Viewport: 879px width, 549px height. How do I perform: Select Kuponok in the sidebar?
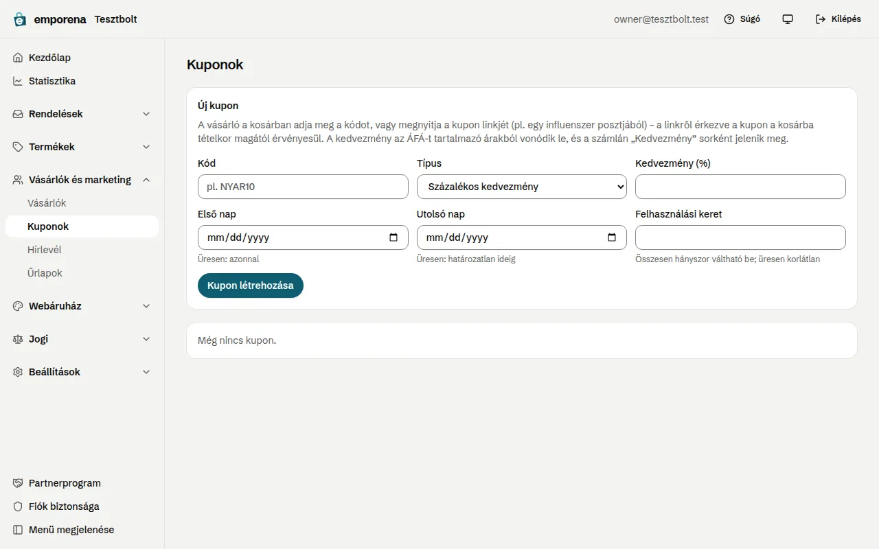[82, 226]
